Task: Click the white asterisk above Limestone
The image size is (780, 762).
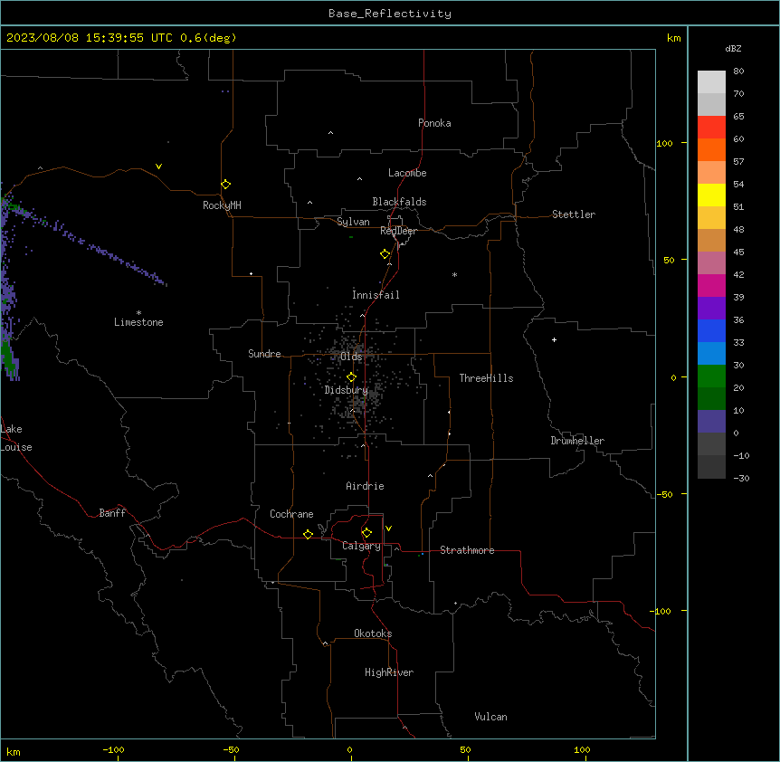Action: click(x=138, y=313)
